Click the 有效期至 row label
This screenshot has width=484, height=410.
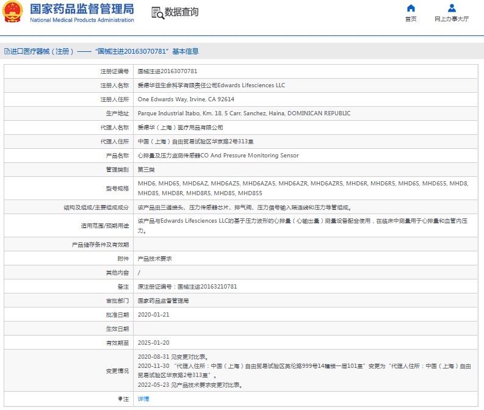[x=117, y=343]
